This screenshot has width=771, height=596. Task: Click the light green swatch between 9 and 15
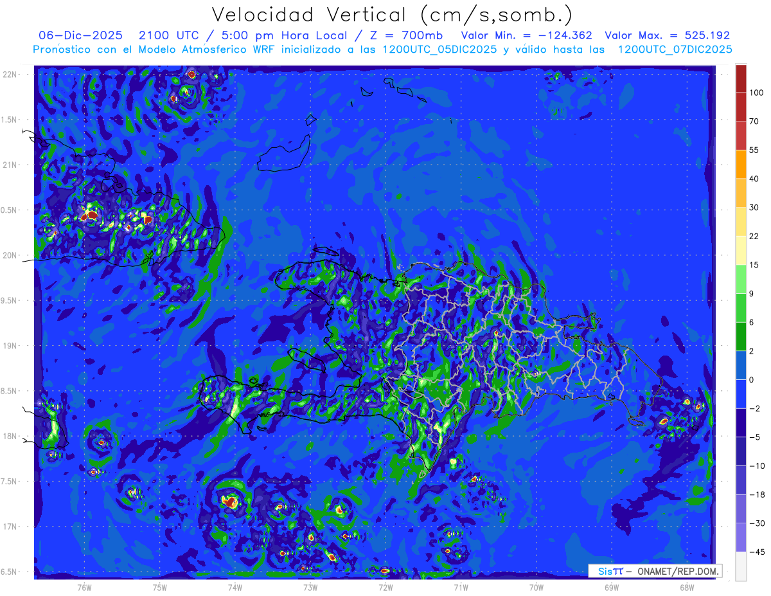(741, 279)
